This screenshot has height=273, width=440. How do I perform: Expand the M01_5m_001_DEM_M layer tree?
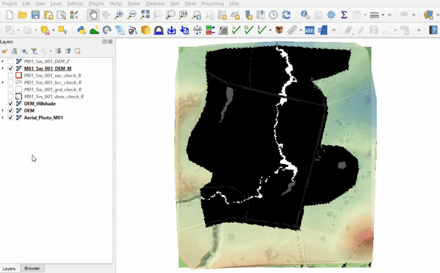(x=3, y=68)
